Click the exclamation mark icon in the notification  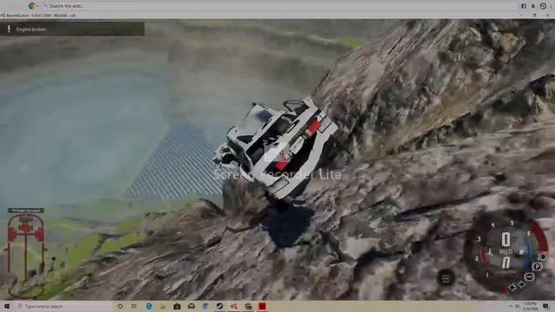click(9, 29)
